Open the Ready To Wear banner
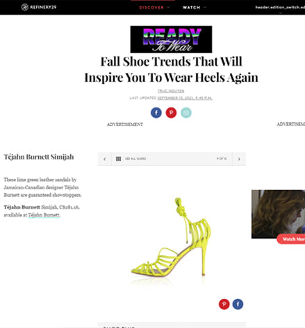305x328 pixels. pos(171,40)
